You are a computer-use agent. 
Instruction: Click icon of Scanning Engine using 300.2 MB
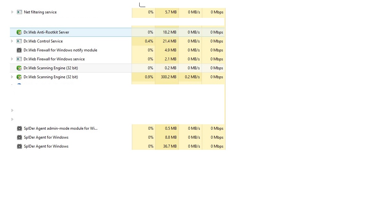pos(19,77)
